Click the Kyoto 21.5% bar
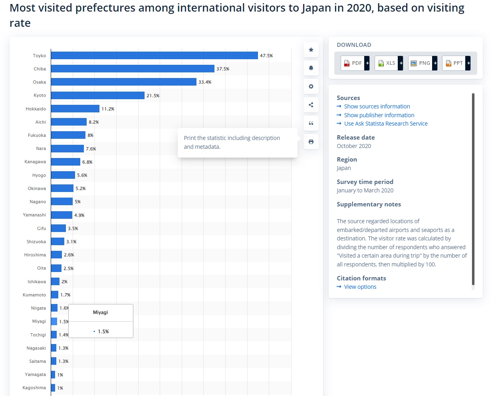The image size is (494, 396). (x=97, y=96)
